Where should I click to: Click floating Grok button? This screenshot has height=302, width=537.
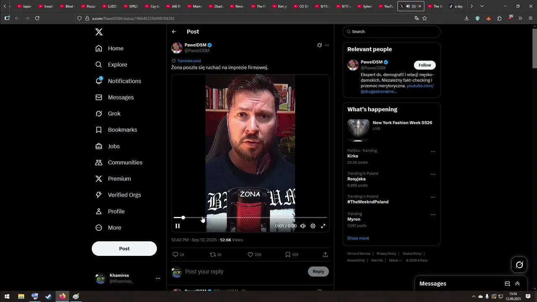[519, 265]
